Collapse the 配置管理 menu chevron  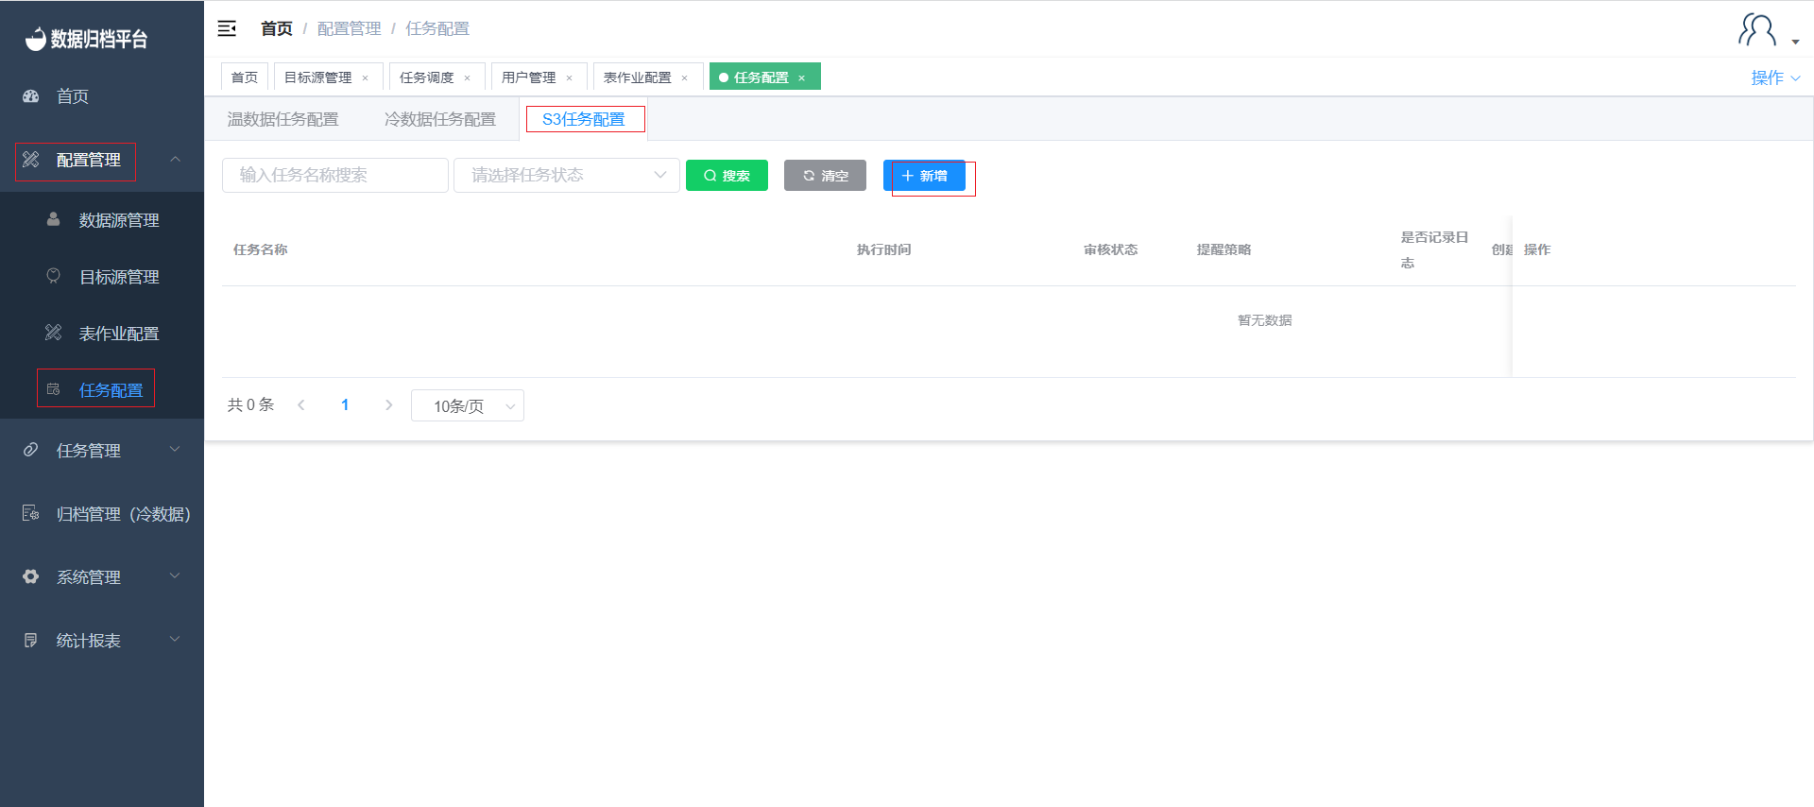pyautogui.click(x=176, y=159)
